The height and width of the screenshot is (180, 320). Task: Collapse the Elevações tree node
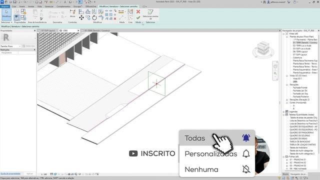pos(287,84)
